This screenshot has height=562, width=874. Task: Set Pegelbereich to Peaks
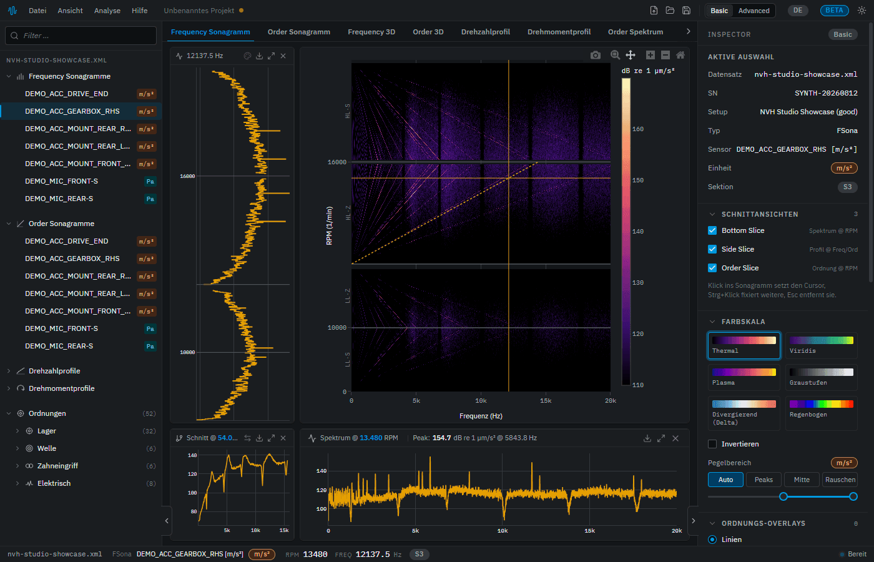pos(764,480)
